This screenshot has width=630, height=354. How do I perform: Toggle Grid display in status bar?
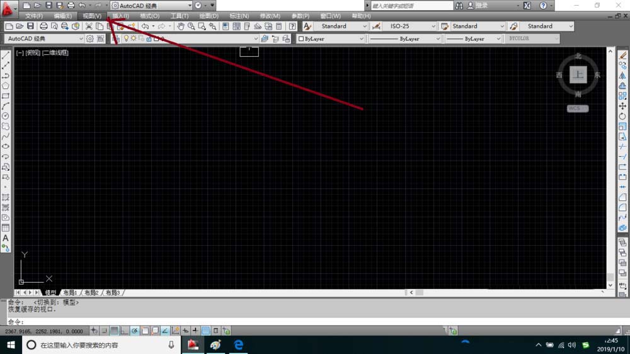pyautogui.click(x=115, y=331)
